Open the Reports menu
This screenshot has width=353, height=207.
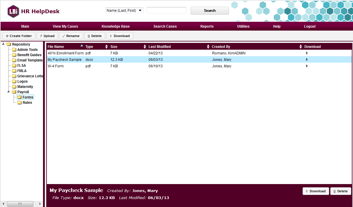click(x=207, y=26)
